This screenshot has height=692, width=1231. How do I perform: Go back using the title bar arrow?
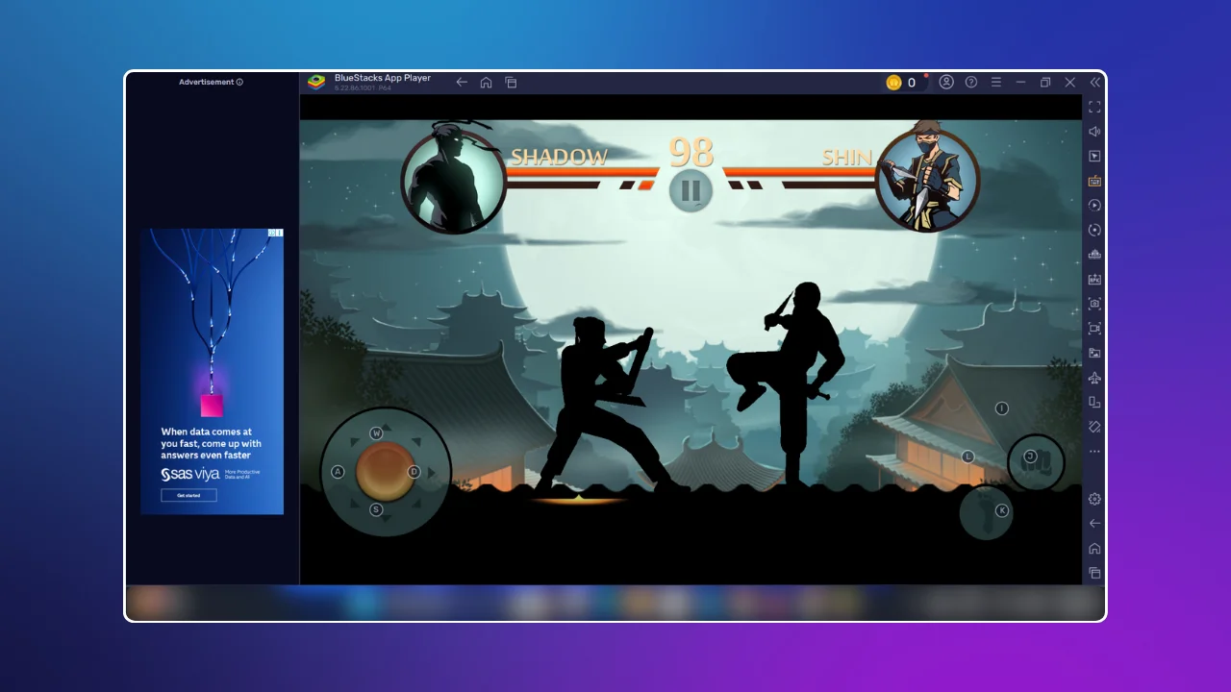pos(462,83)
